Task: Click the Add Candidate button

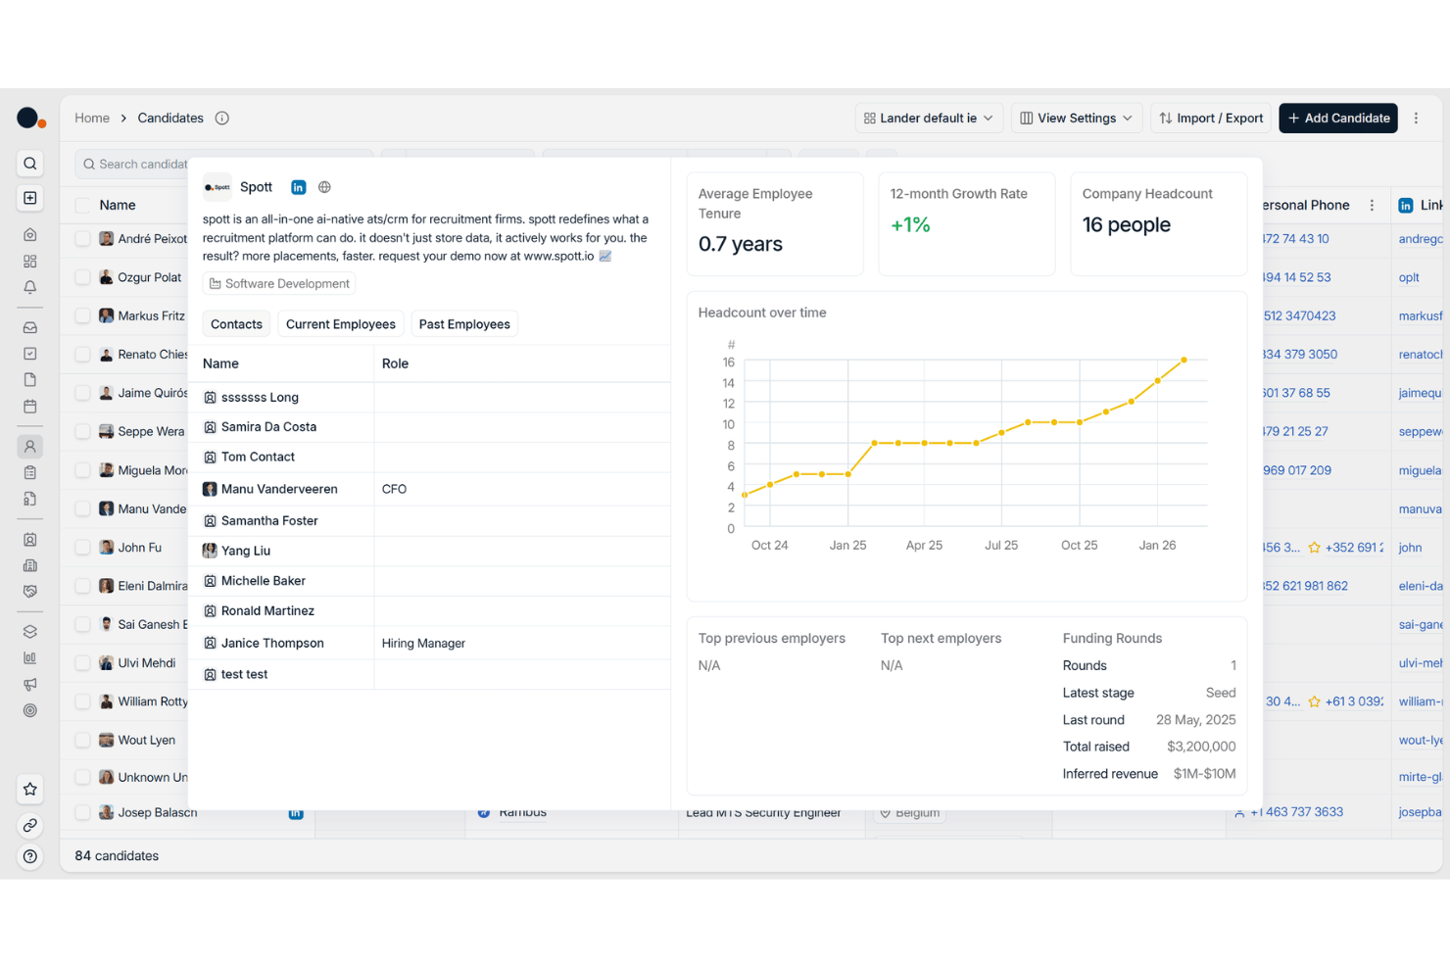Action: 1338,118
